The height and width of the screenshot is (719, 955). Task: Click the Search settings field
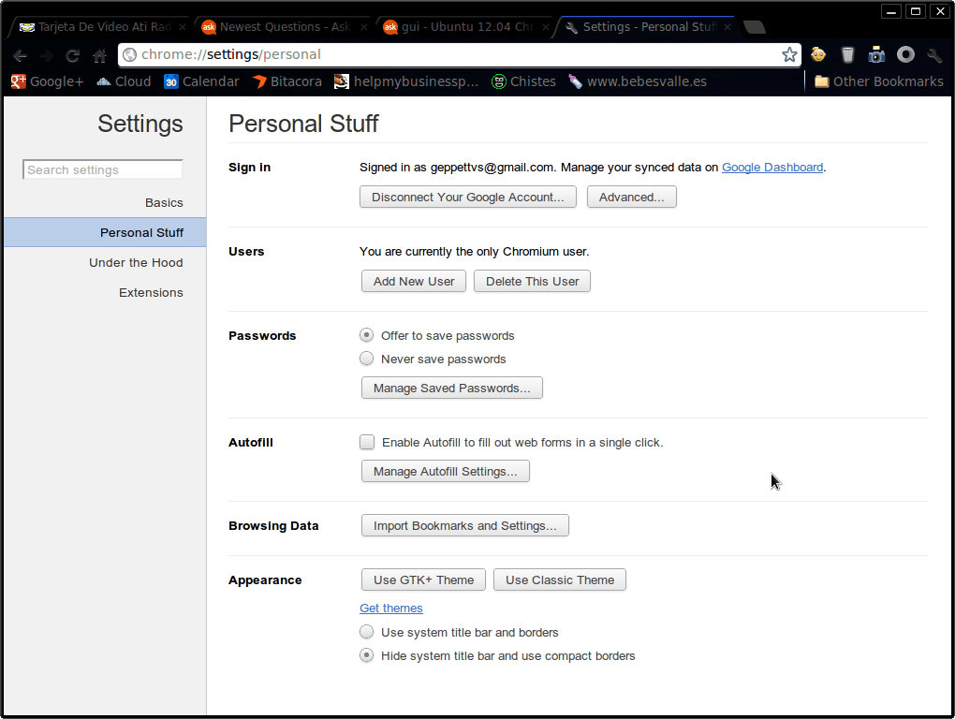coord(102,169)
